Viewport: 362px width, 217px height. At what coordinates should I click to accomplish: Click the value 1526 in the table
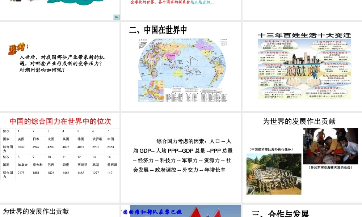point(51,173)
